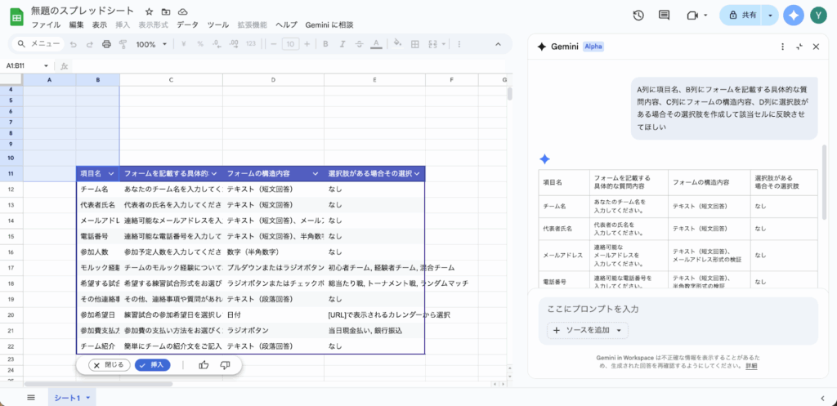837x406 pixels.
Task: Click the blue Gemini sparkle button
Action: coord(793,16)
